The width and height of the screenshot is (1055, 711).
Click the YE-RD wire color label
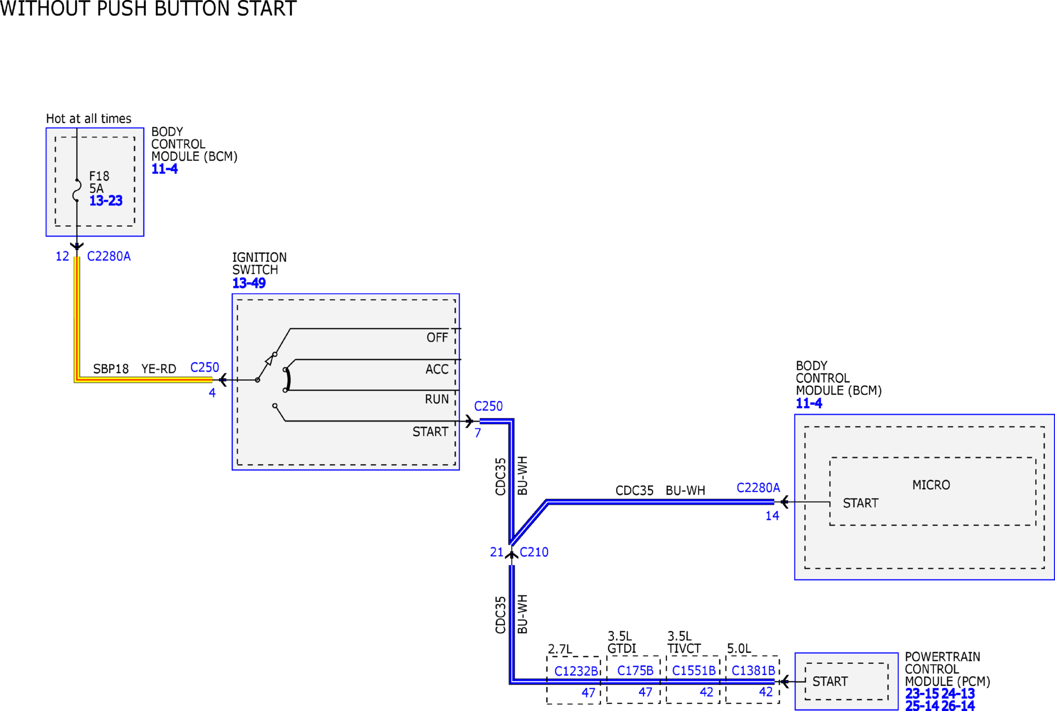(159, 369)
